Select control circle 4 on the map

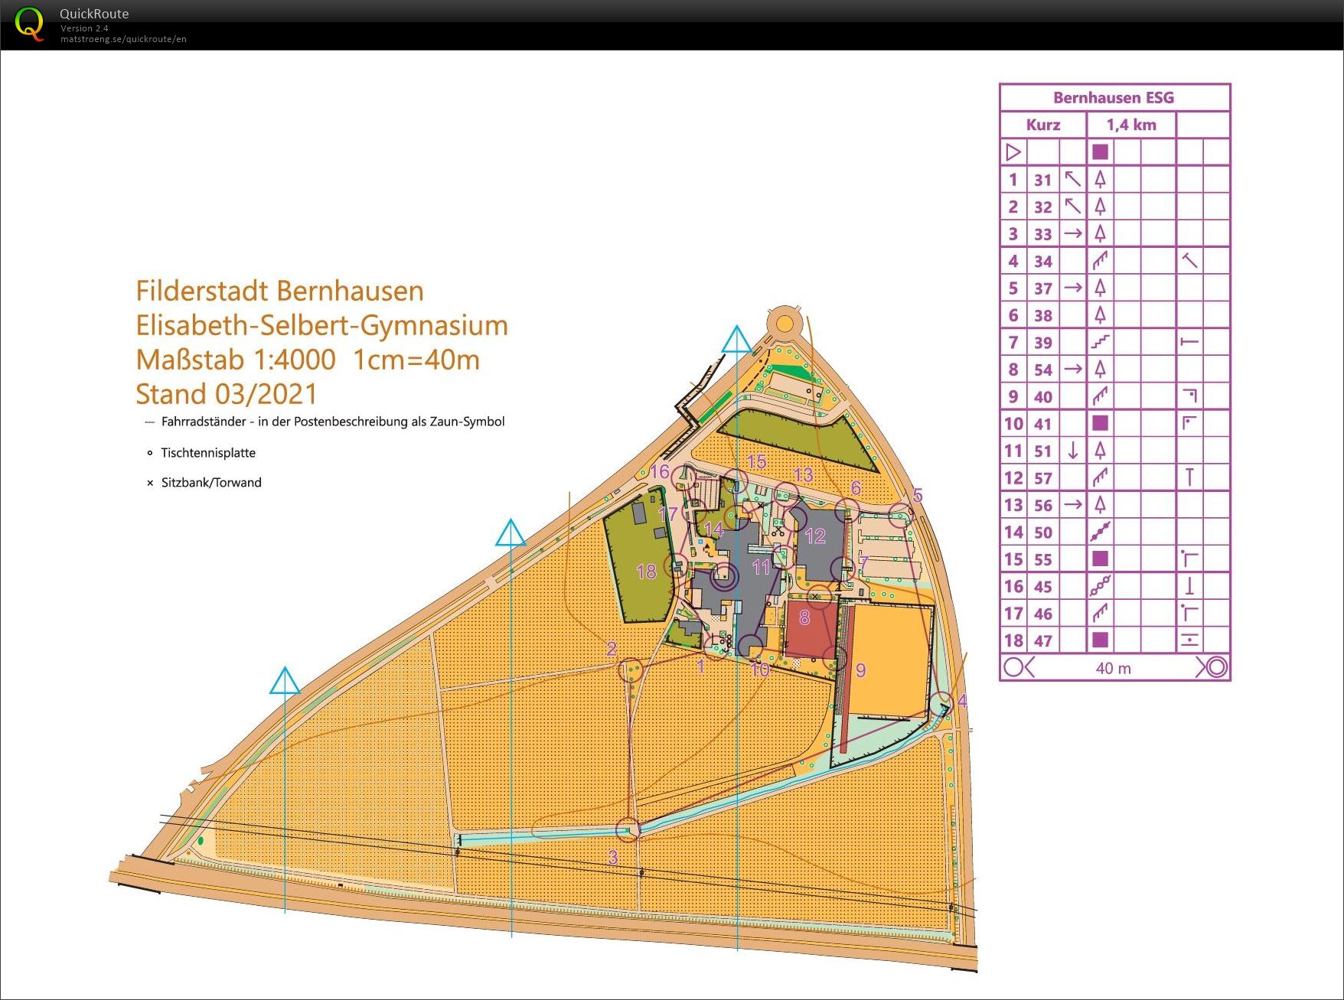942,703
